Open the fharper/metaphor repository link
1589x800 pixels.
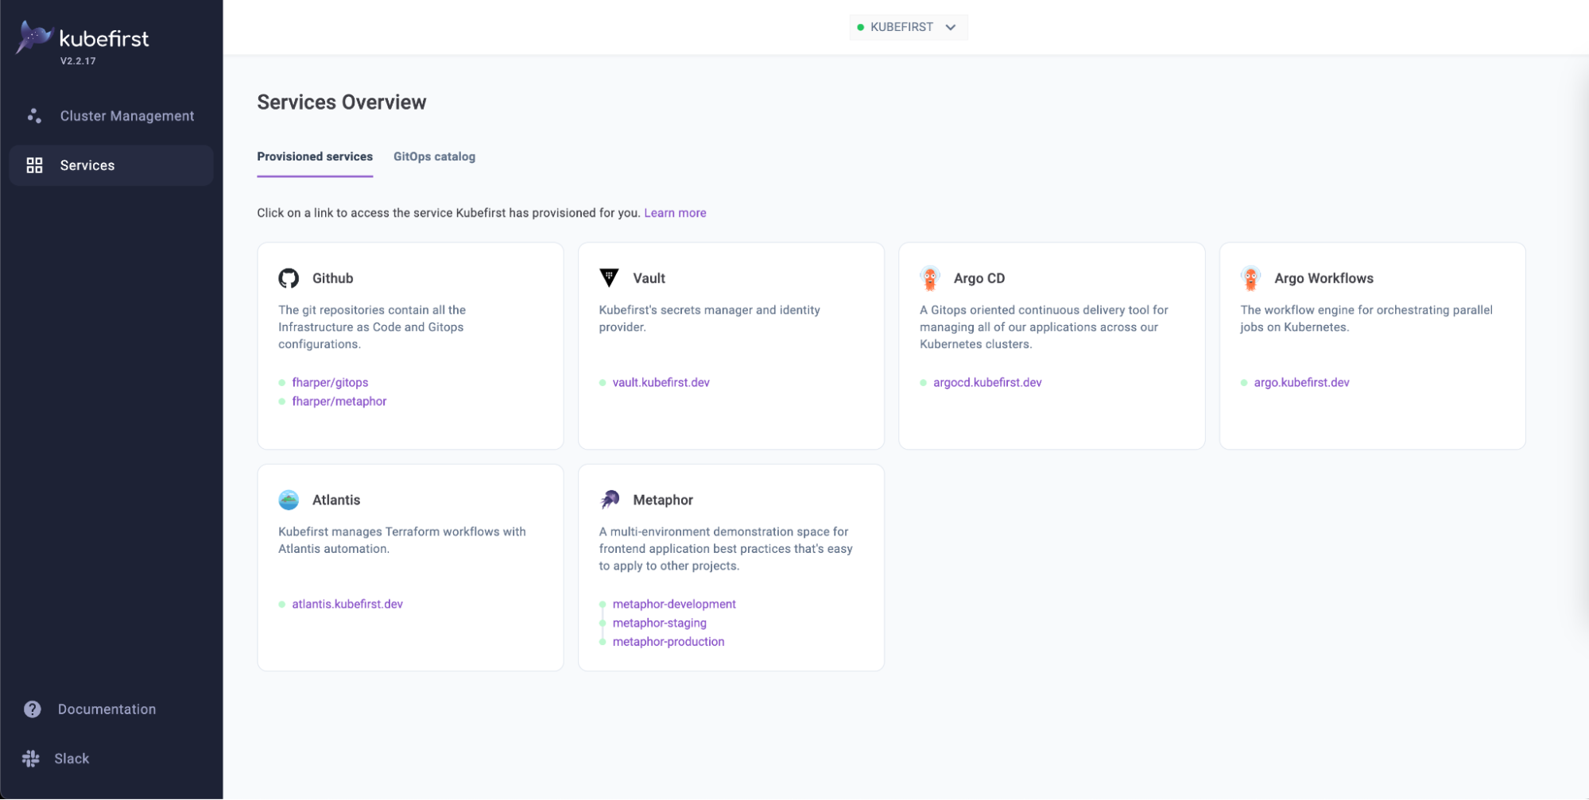coord(339,401)
